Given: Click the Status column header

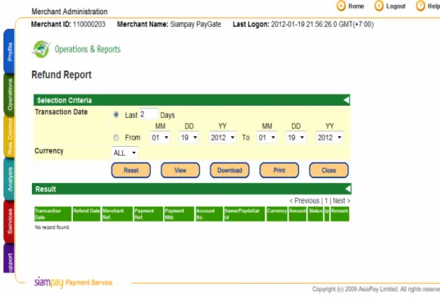Looking at the screenshot, I should (x=315, y=214).
